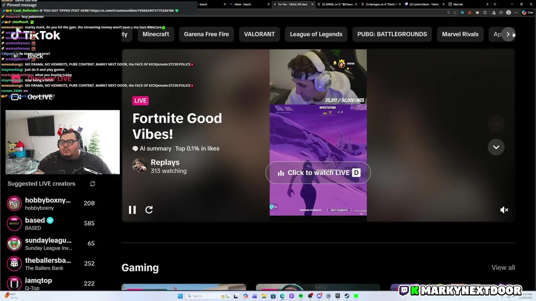Refresh Suggested LIVE creators list
Screen dimensions: 536x301
click(93, 184)
